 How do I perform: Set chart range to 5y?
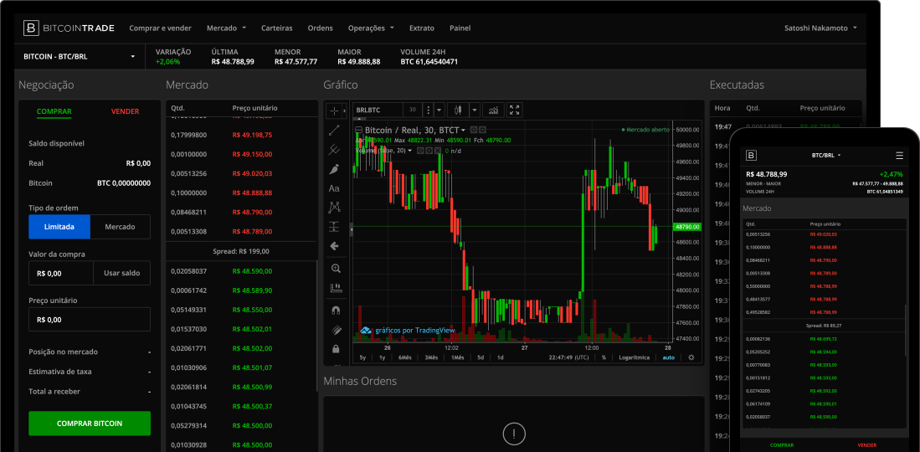(362, 357)
